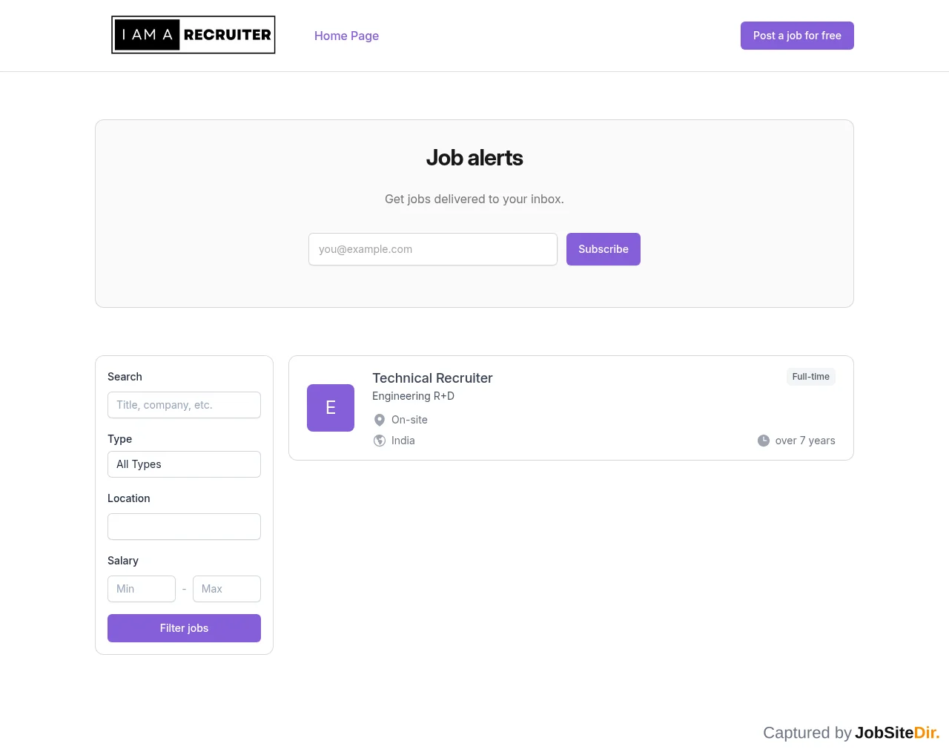Click the Type label
The image size is (949, 755).
119,439
